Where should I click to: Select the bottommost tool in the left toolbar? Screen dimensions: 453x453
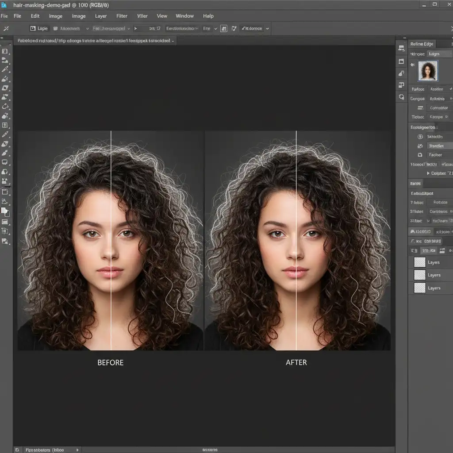[x=5, y=241]
